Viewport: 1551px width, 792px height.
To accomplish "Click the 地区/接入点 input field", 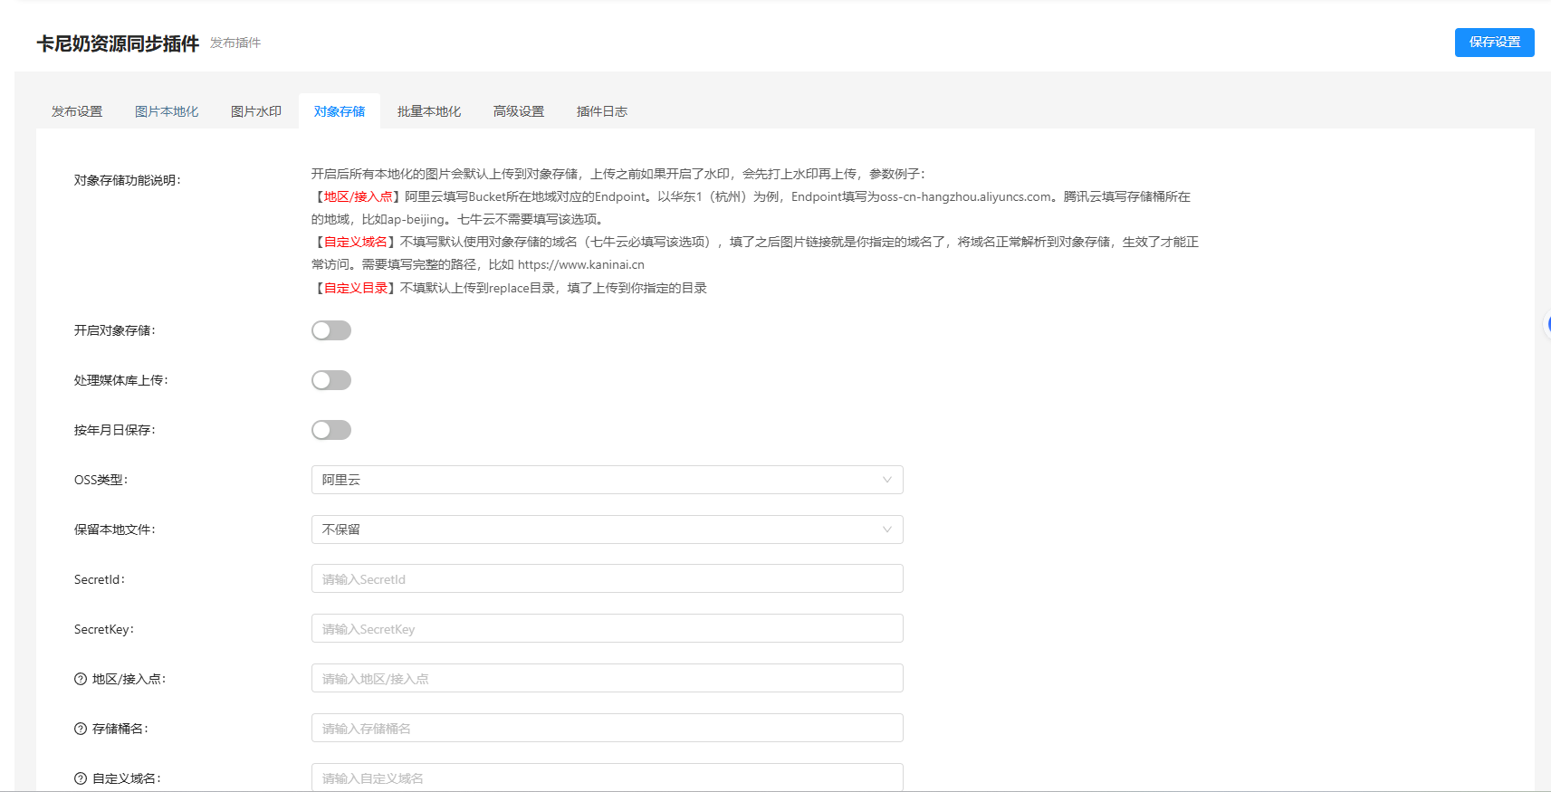I will [x=607, y=679].
